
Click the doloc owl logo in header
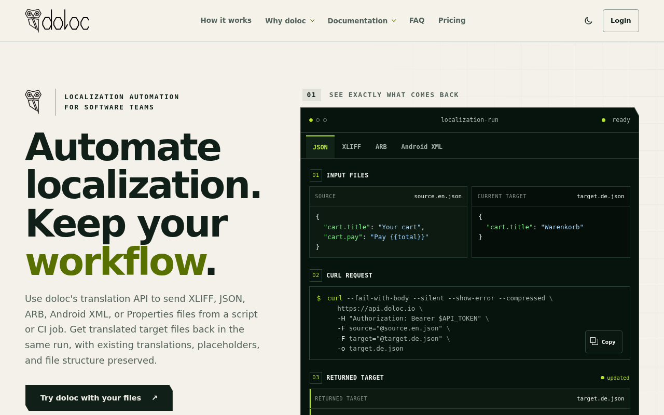[x=57, y=21]
